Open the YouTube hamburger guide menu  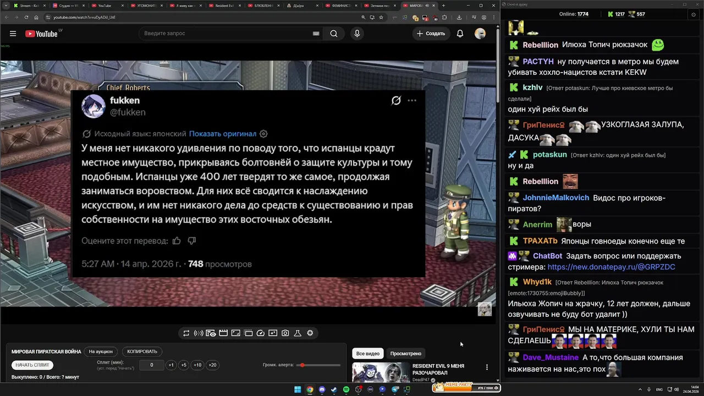13,34
